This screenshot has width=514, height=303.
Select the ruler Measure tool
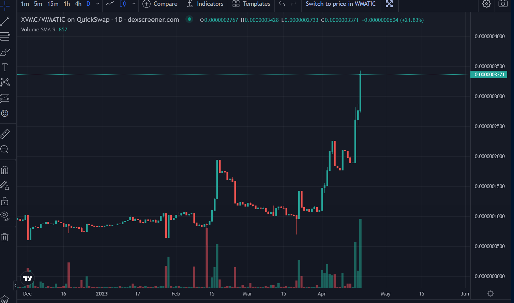(x=5, y=134)
